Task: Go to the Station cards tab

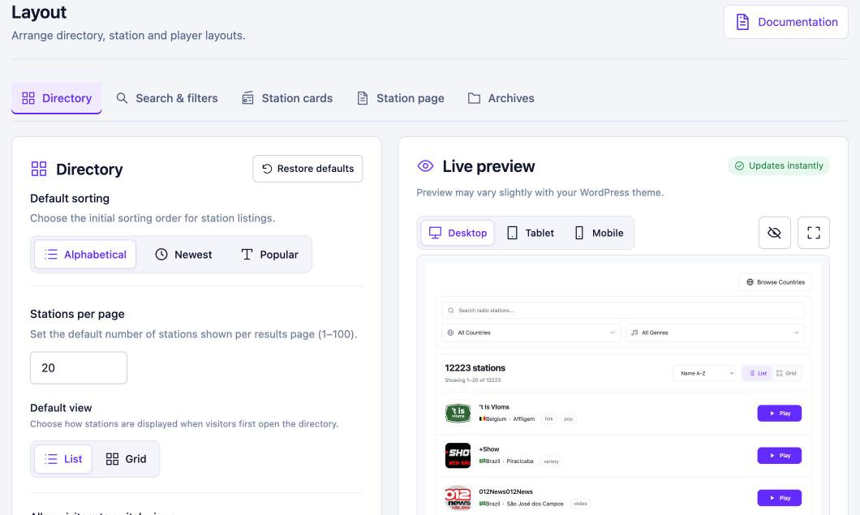Action: 287,98
